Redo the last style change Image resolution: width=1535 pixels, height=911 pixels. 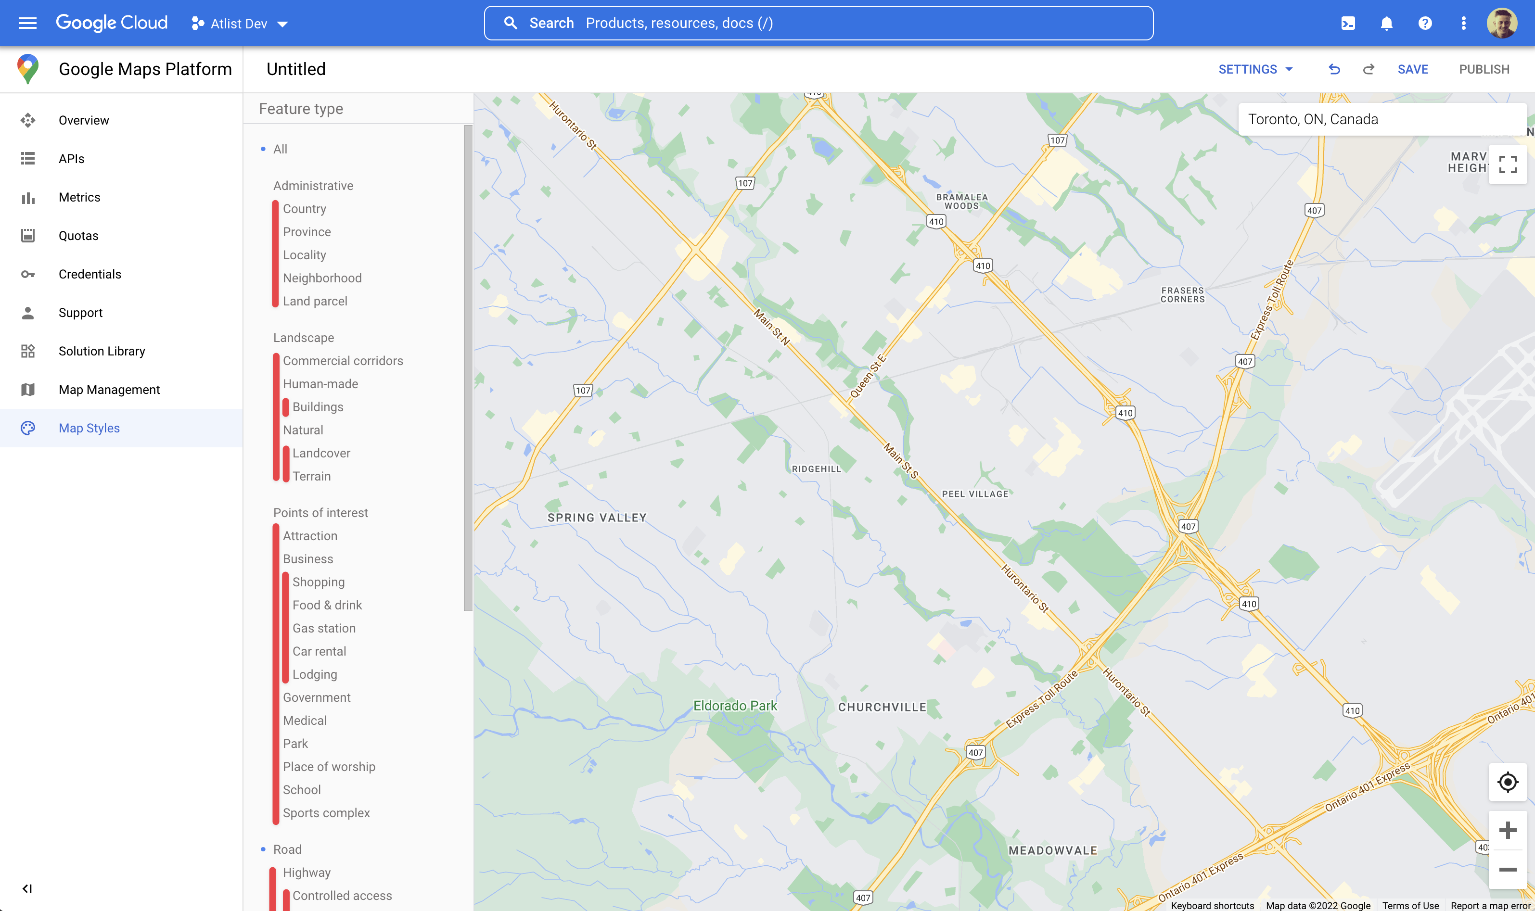click(x=1369, y=69)
